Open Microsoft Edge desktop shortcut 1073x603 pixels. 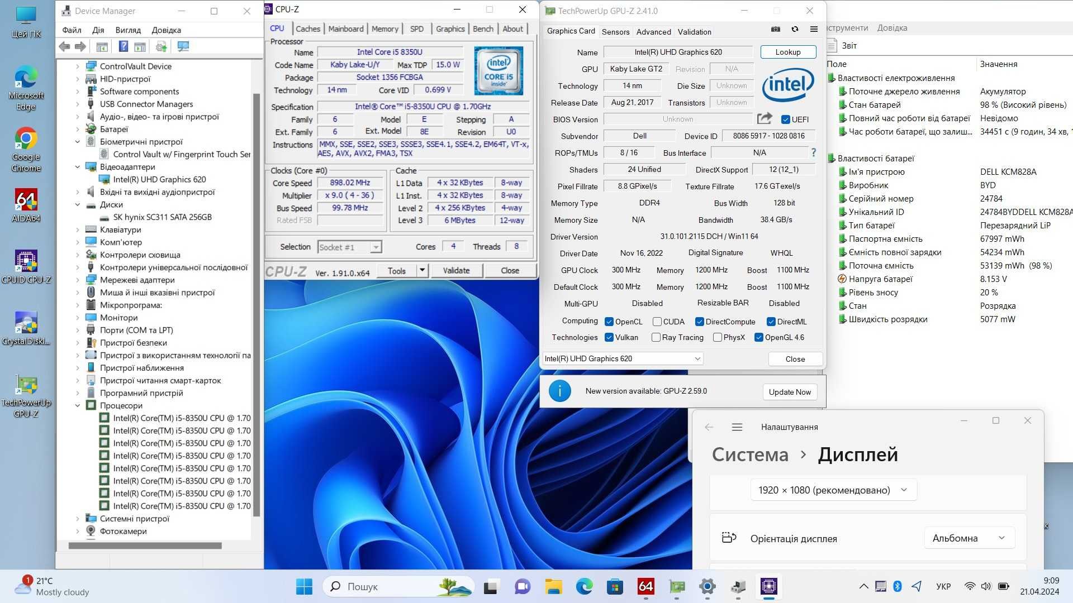tap(26, 88)
